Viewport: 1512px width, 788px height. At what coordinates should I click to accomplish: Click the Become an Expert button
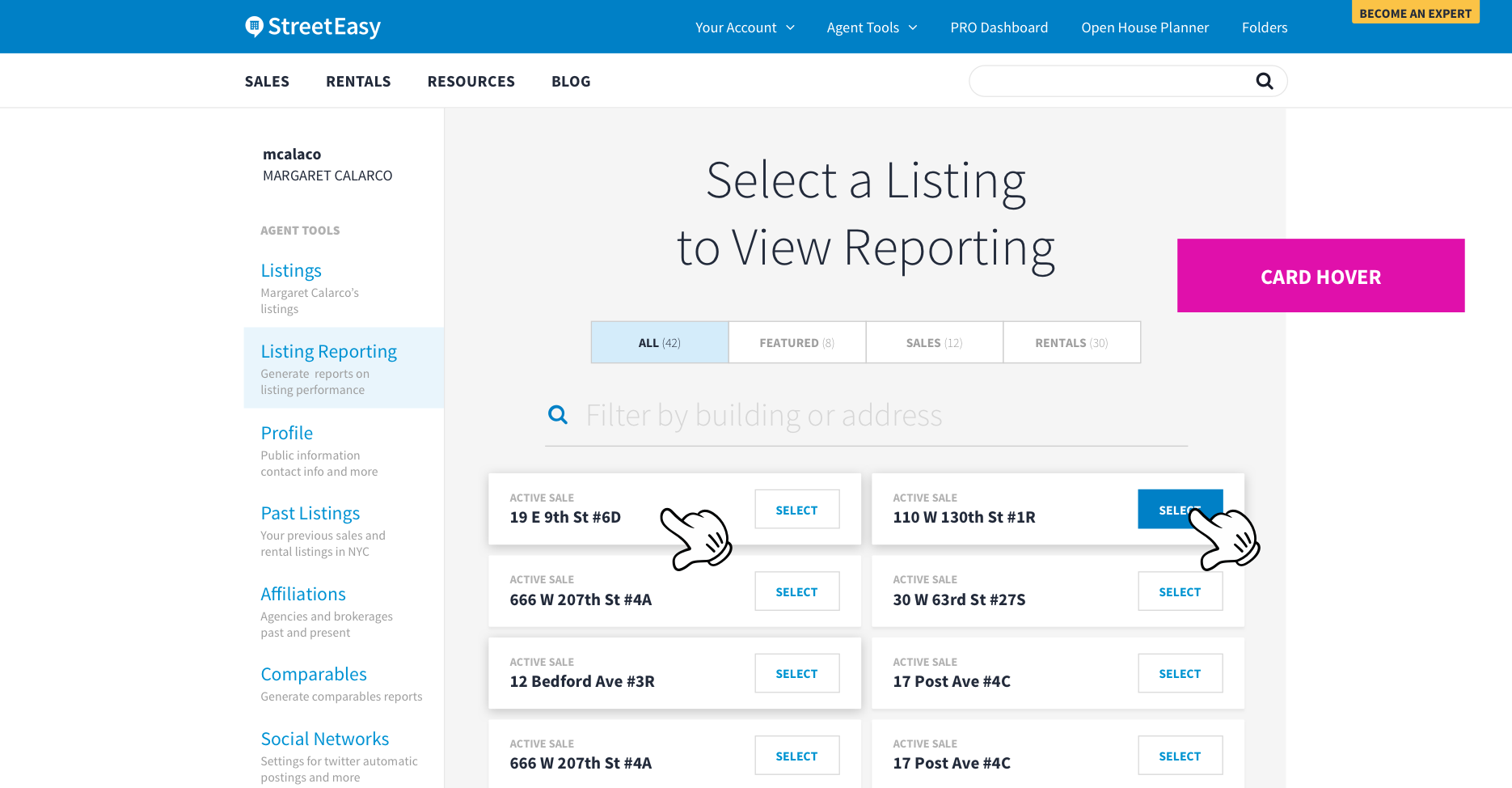(x=1416, y=12)
